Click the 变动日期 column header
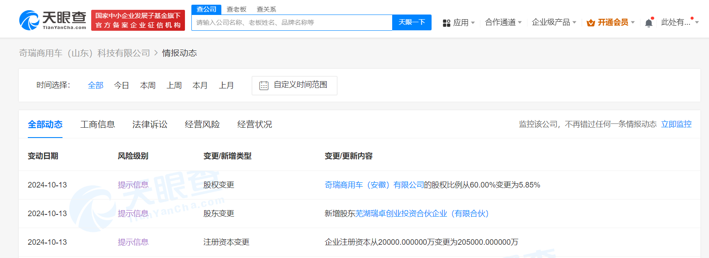709x258 pixels. [x=43, y=156]
